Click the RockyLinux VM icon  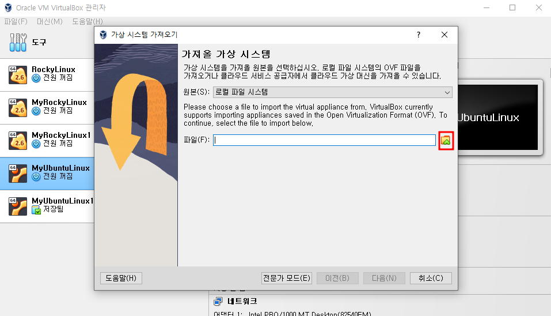(x=18, y=74)
